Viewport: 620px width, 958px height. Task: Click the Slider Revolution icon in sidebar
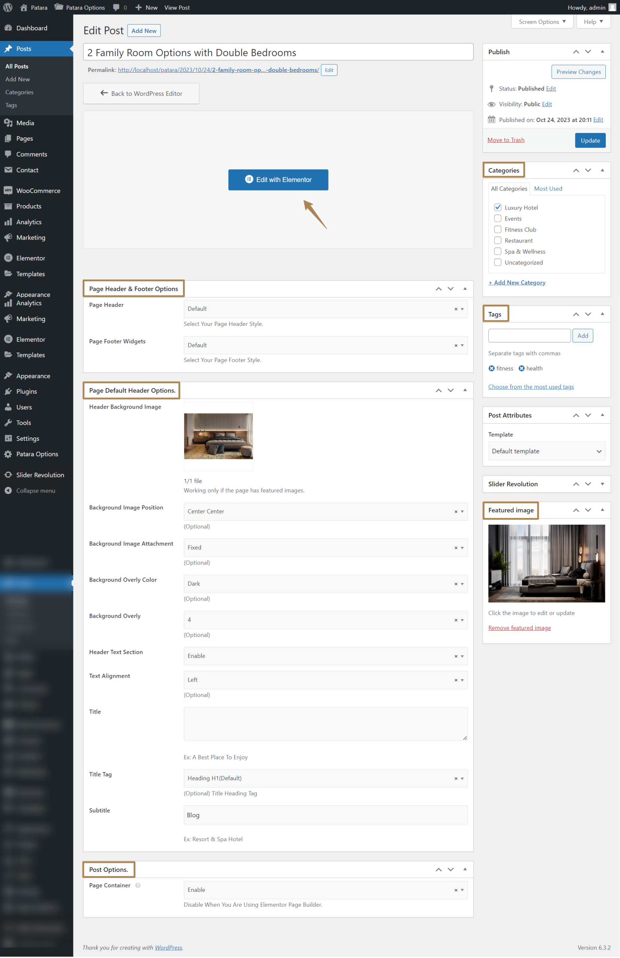pyautogui.click(x=8, y=475)
